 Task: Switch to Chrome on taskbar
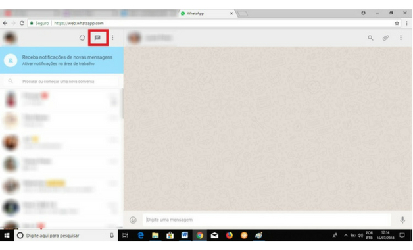(200, 236)
